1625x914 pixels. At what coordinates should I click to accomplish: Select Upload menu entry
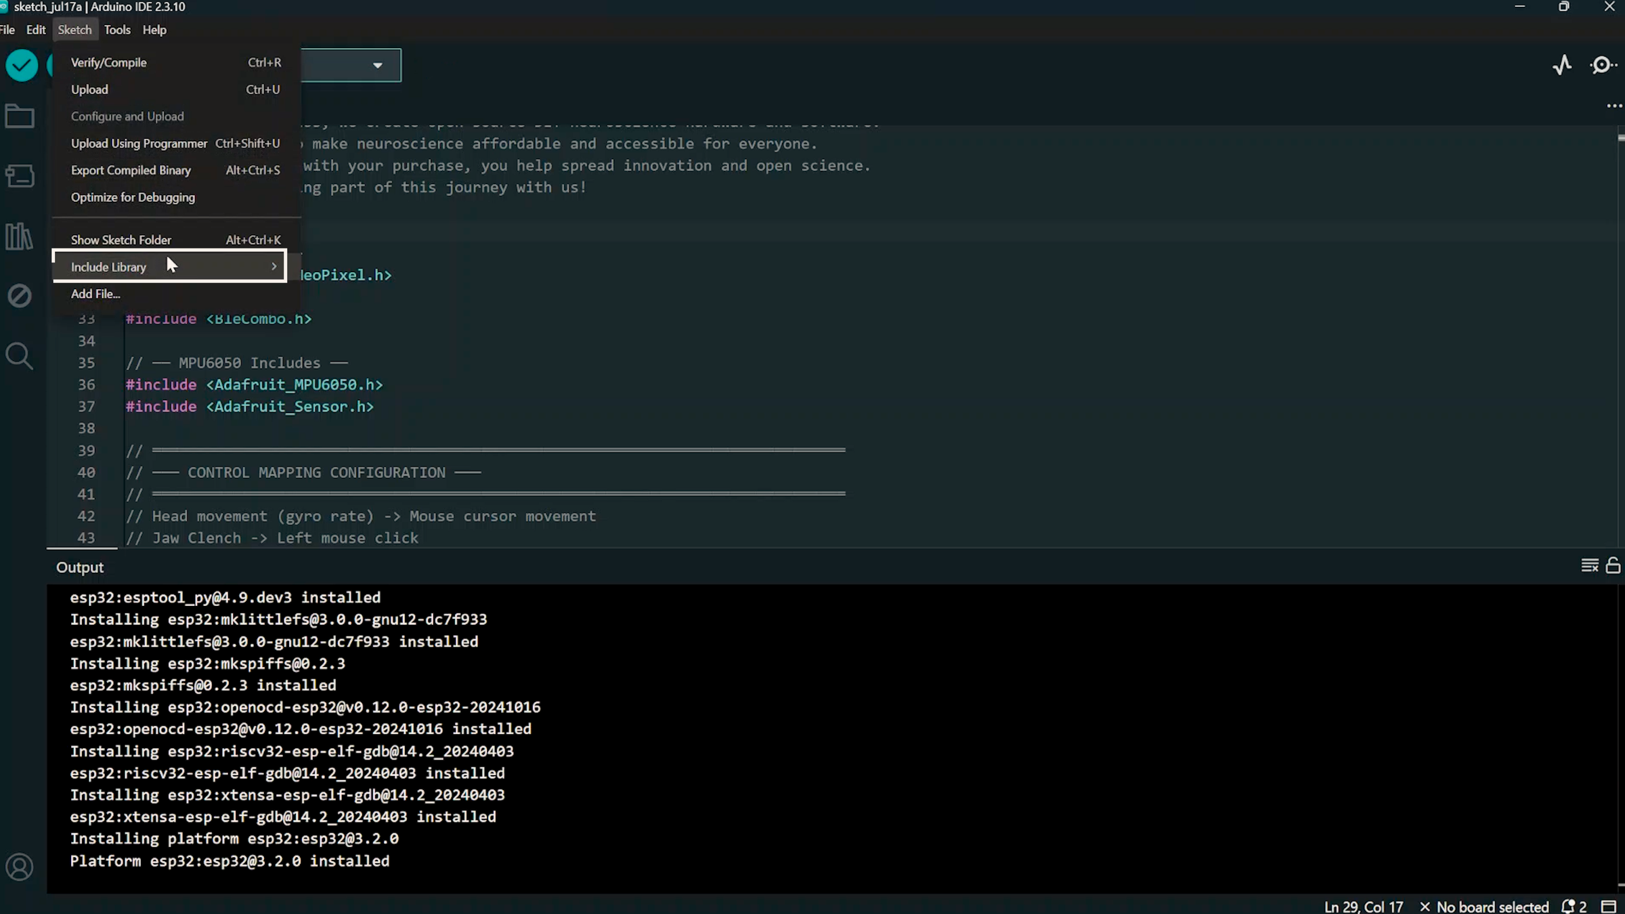pyautogui.click(x=176, y=89)
